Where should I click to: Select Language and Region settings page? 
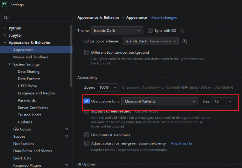tap(36, 93)
